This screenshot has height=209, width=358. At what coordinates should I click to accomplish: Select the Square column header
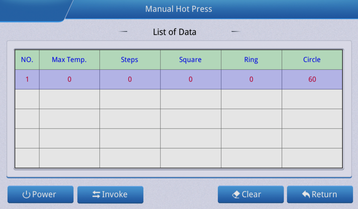[190, 60]
